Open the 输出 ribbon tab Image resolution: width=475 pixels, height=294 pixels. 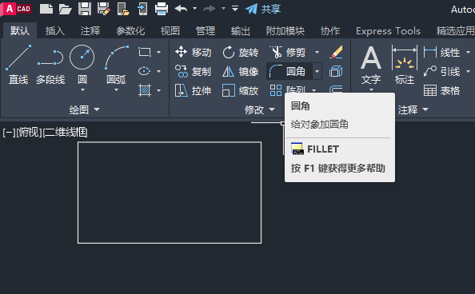(x=240, y=30)
